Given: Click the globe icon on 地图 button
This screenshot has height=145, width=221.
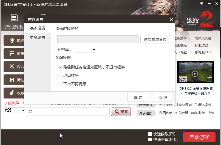Looking at the screenshot, I should (12, 40).
